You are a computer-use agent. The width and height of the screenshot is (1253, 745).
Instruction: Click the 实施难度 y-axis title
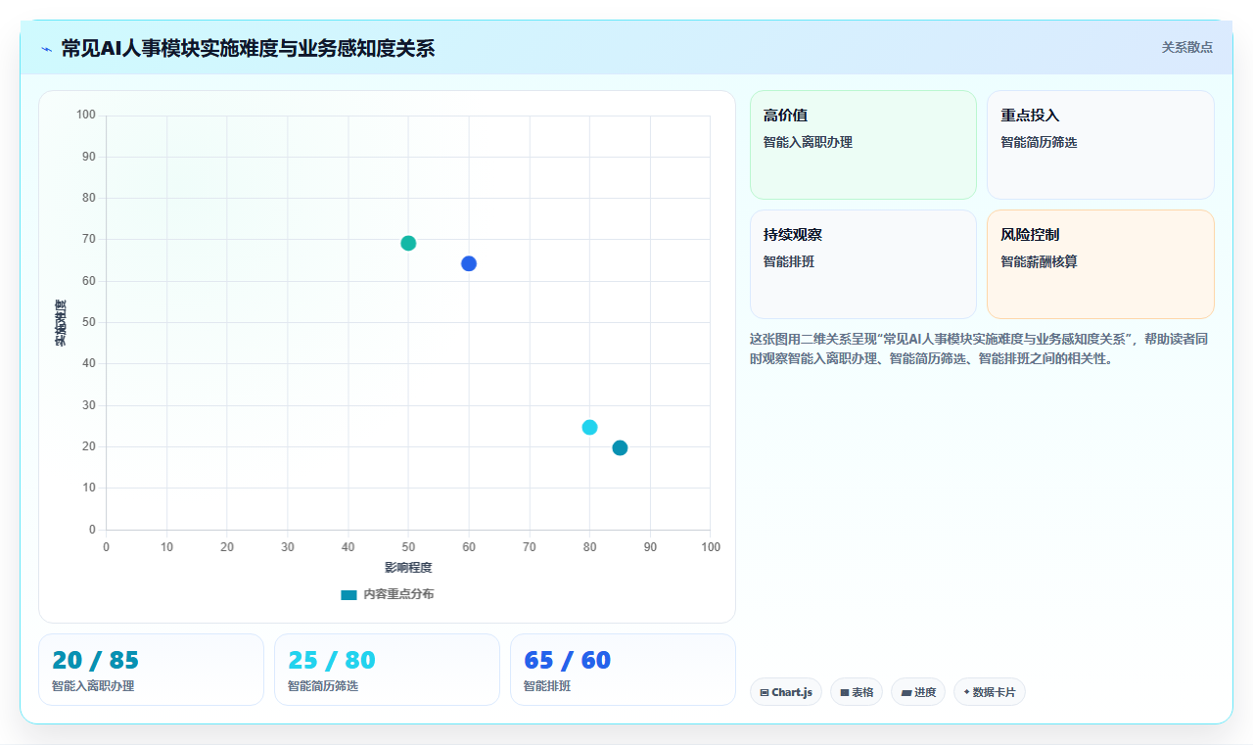coord(61,322)
